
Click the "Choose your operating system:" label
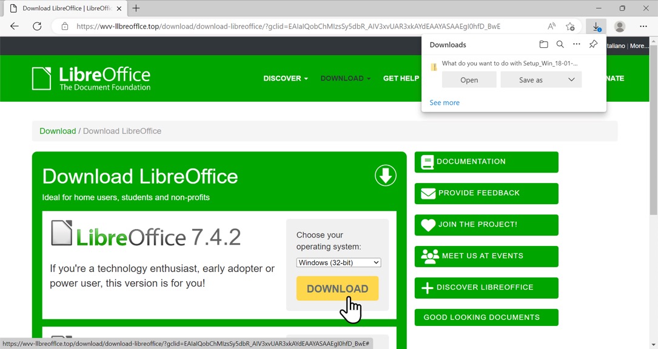coord(329,241)
